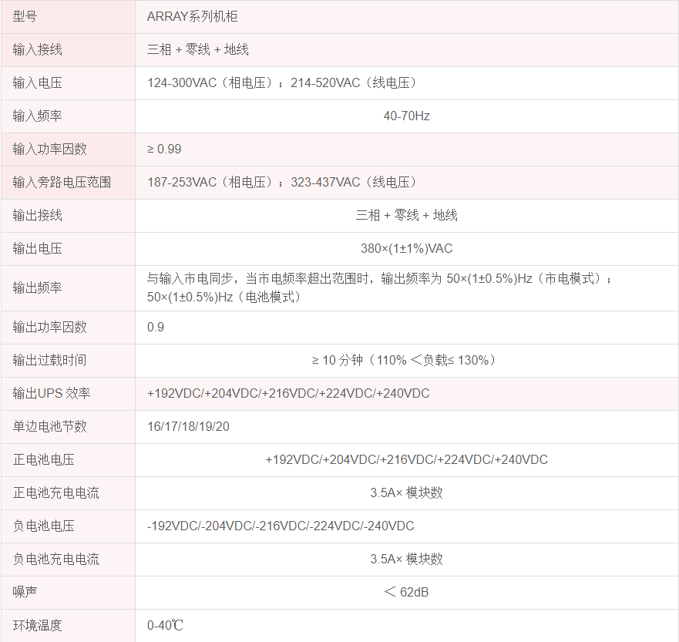This screenshot has height=642, width=679.
Task: Select the 380×(1±1%)VAC output voltage value
Action: pos(406,248)
